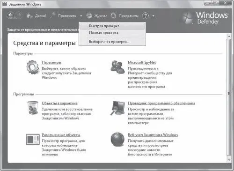This screenshot has height=171, width=234.
Task: Go back with the Back arrow button
Action: coord(11,15)
